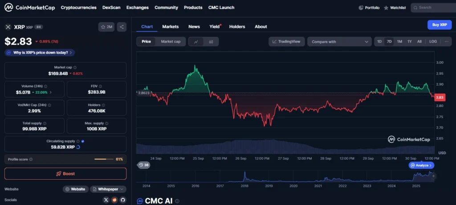This screenshot has height=205, width=456.
Task: Toggle chart to Market cap view
Action: tap(171, 42)
